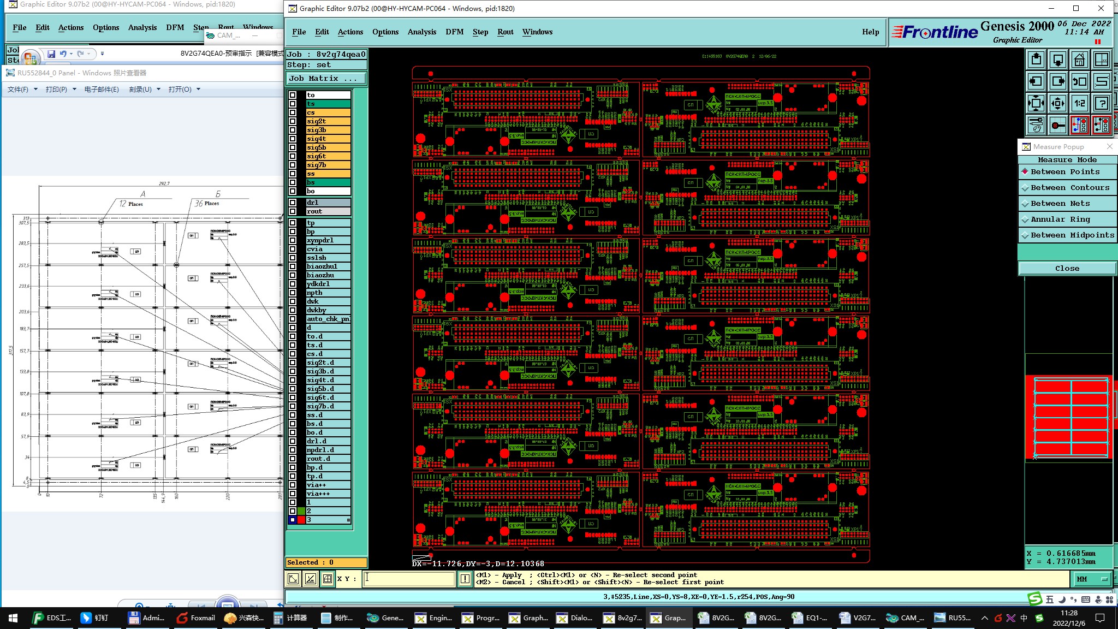This screenshot has width=1118, height=629.
Task: Click the exclamation mark icon beside XY field
Action: 465,579
